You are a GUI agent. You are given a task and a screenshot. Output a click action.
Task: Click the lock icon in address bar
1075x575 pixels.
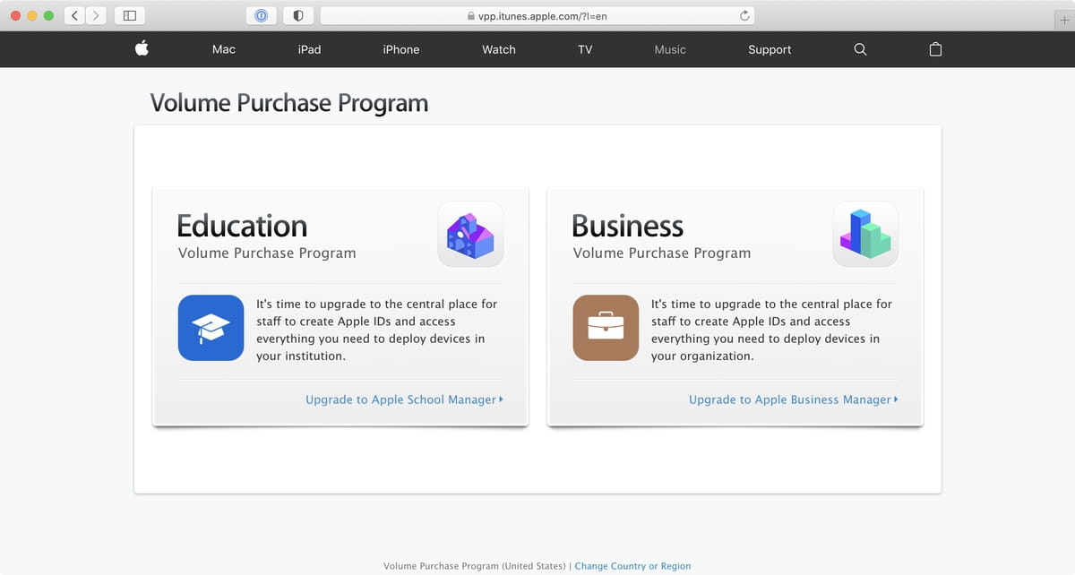(471, 15)
